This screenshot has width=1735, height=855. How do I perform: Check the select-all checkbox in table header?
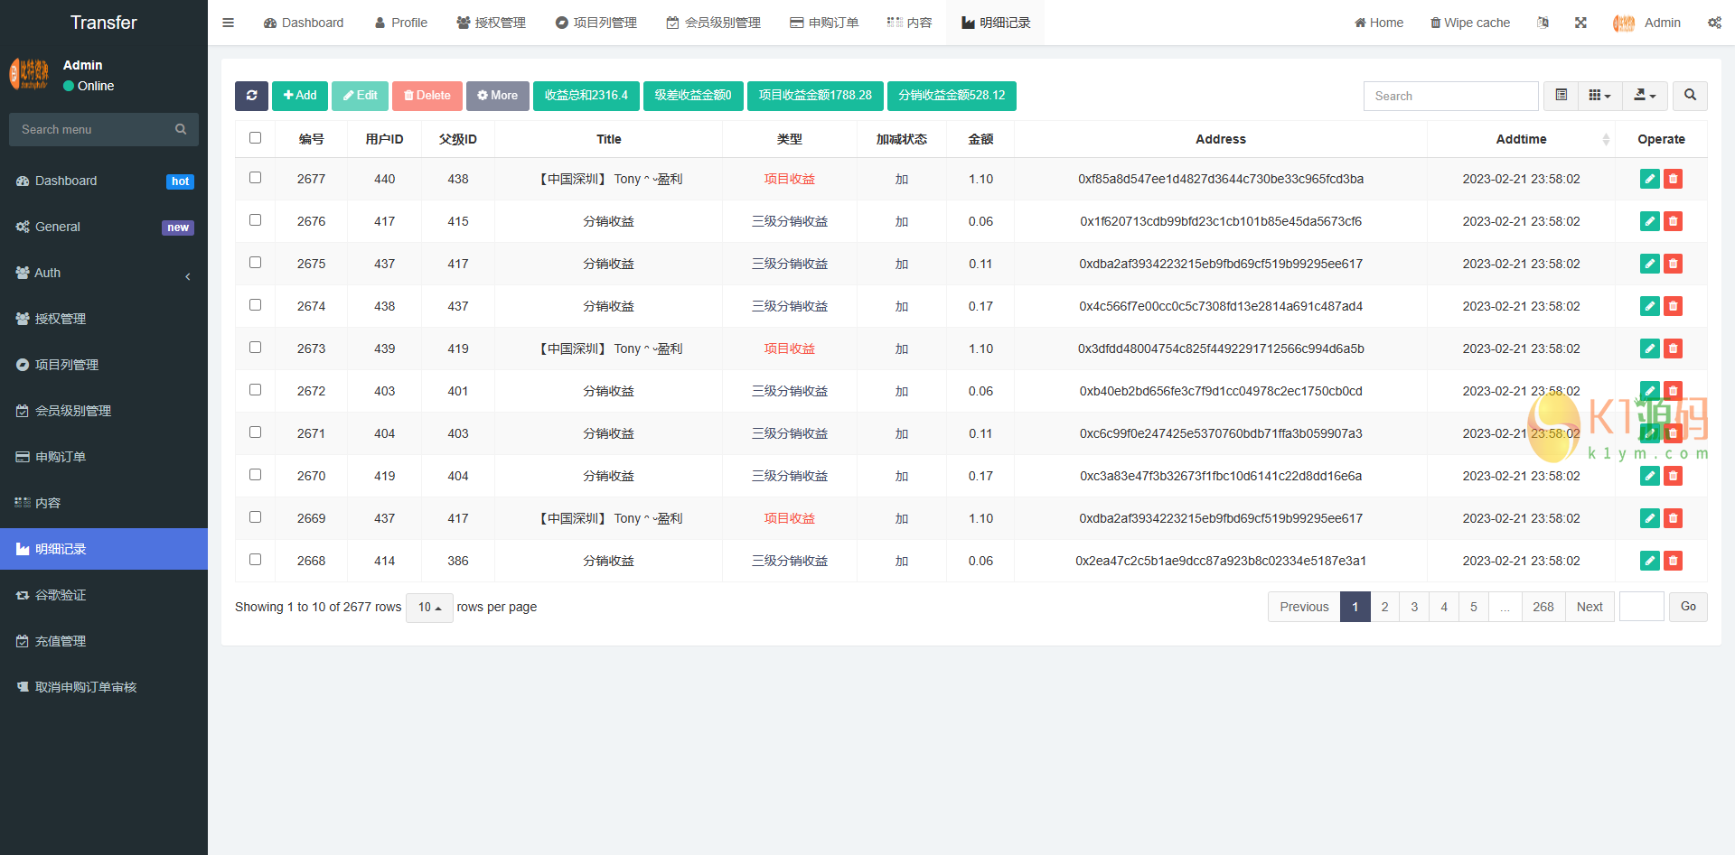(x=255, y=138)
